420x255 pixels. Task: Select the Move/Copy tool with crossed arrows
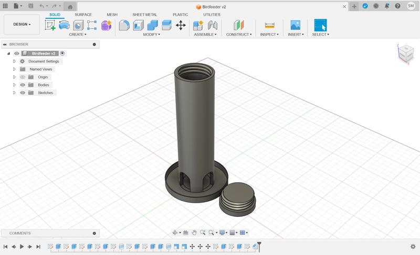pos(181,25)
